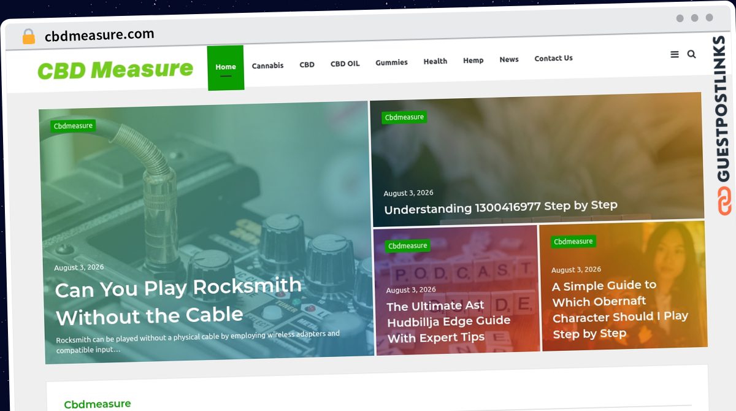Navigate to the Health page
This screenshot has width=736, height=411.
(x=435, y=61)
